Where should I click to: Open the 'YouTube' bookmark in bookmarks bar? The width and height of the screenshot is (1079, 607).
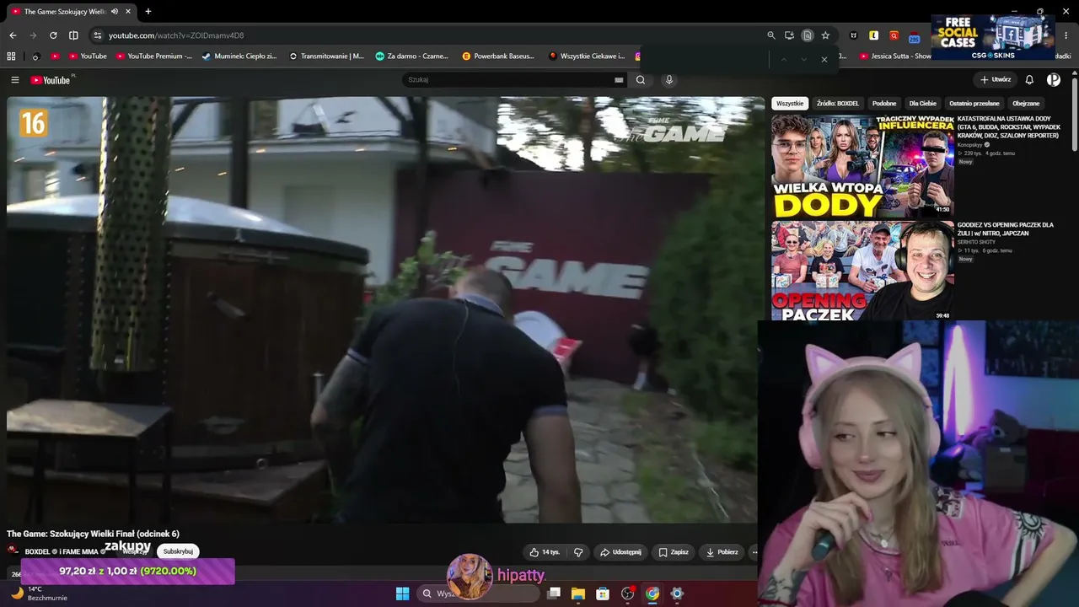point(88,56)
